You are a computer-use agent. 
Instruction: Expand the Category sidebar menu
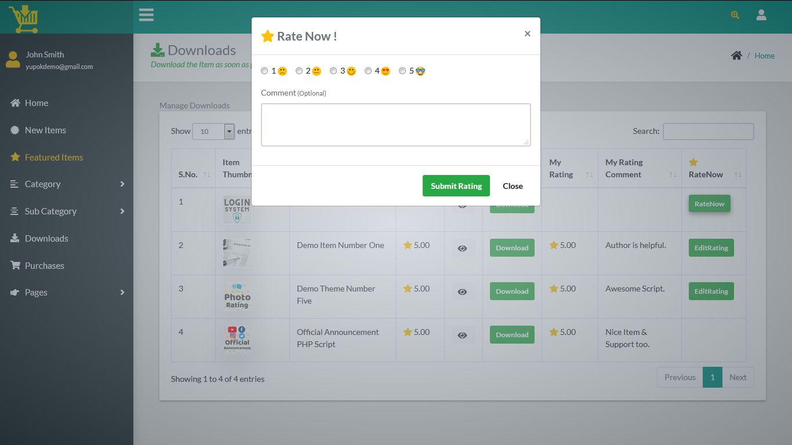(43, 184)
